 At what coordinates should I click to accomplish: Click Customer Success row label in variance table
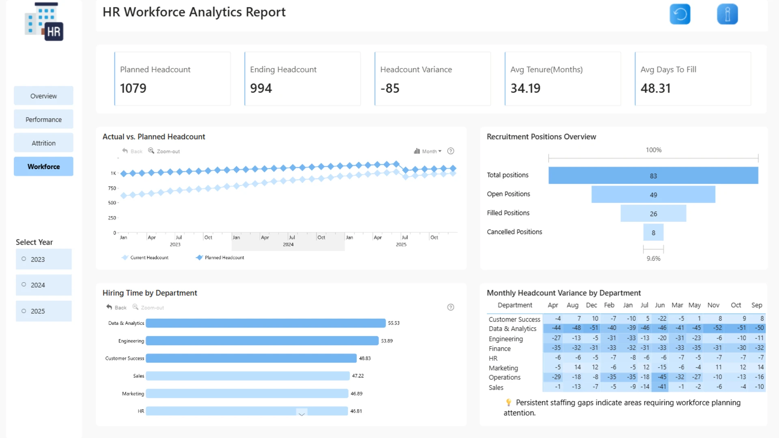point(514,319)
